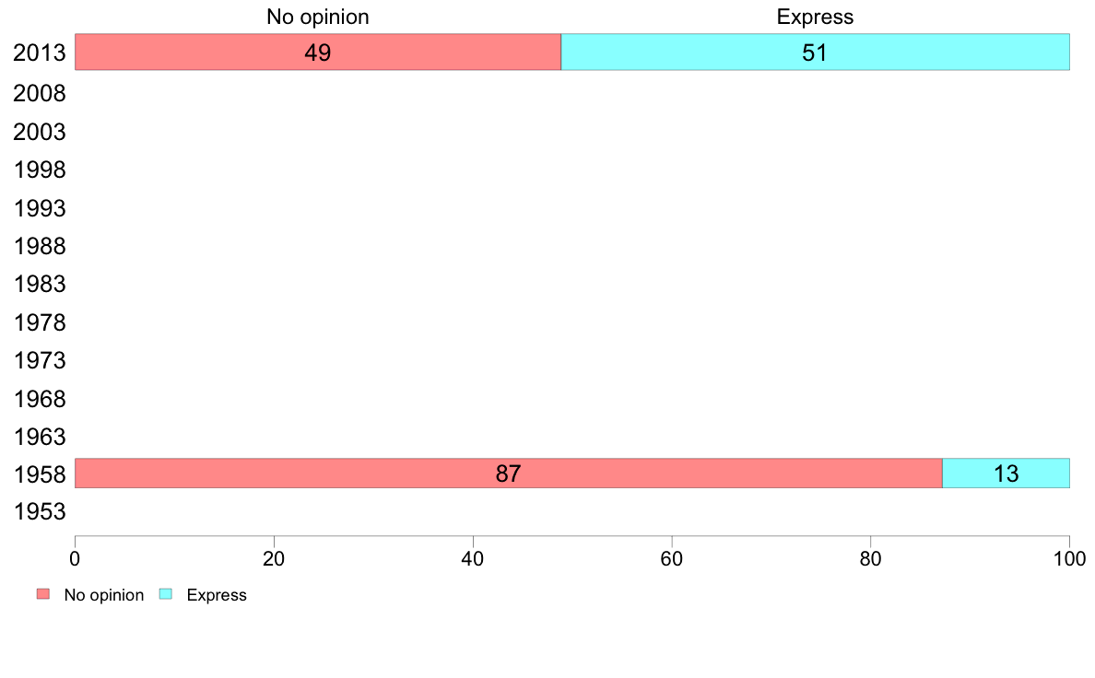Select the 1953 year label
Screen dimensions: 1095x678
click(39, 512)
